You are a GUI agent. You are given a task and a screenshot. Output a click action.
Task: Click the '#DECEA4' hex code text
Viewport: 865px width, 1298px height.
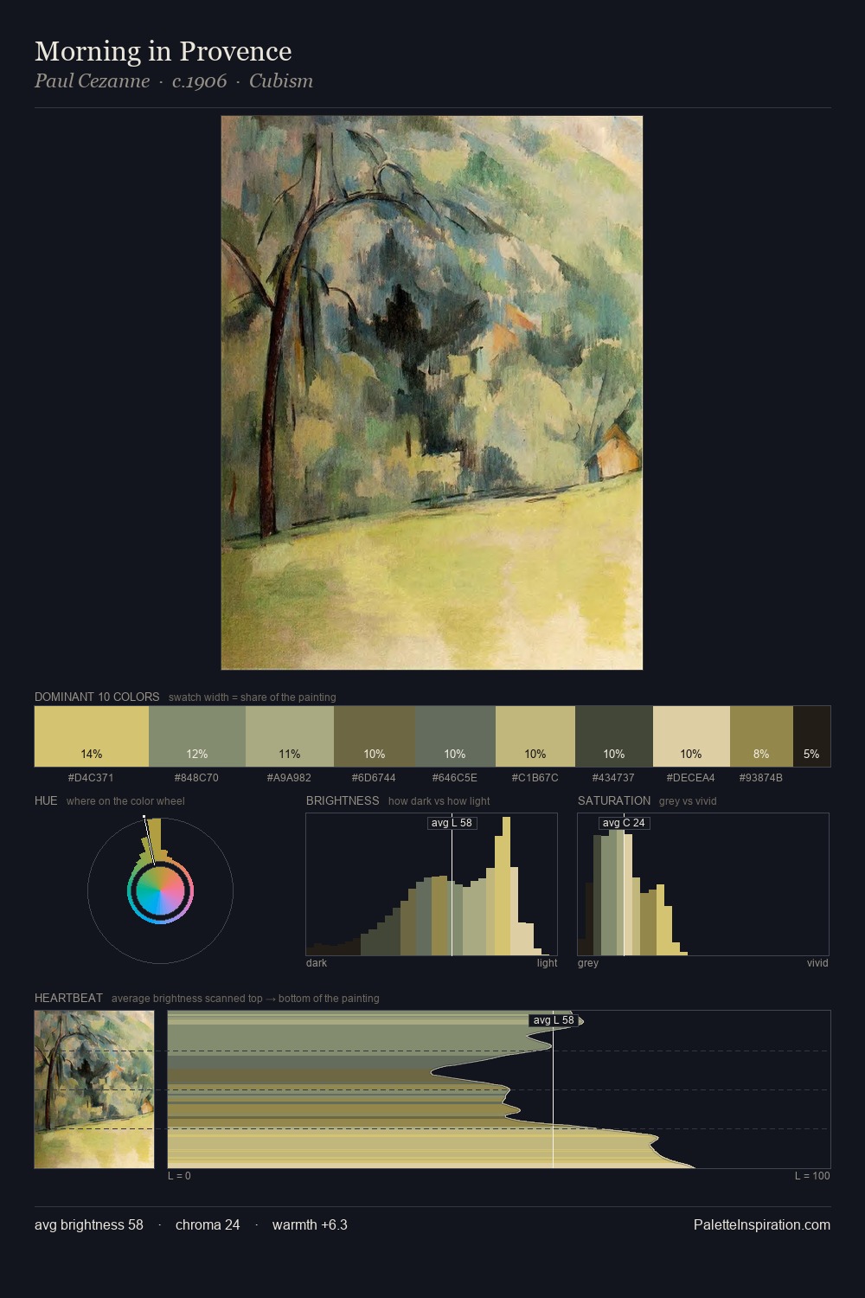point(690,778)
